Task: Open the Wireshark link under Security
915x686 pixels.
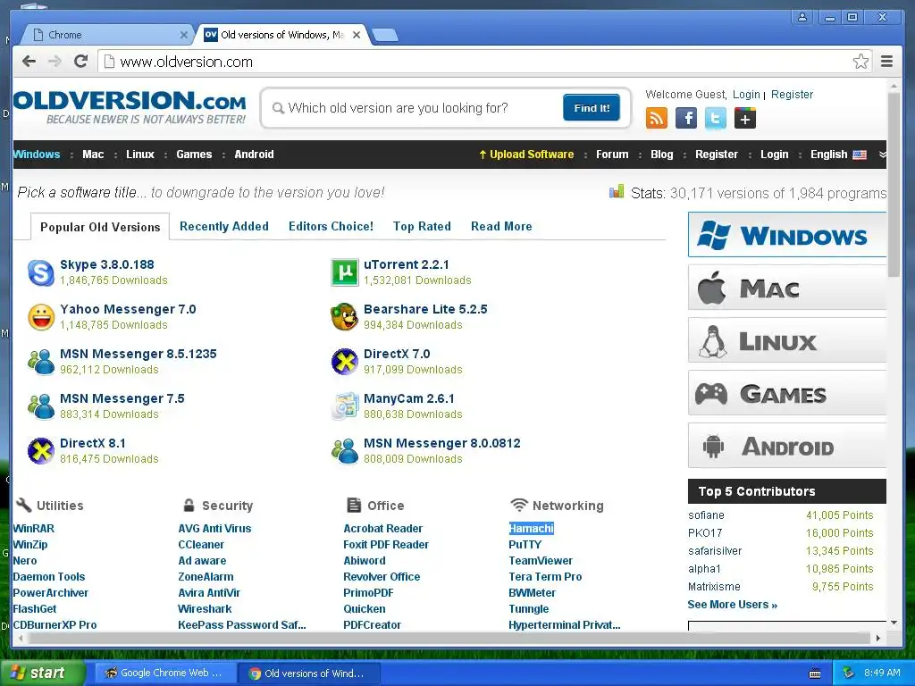Action: [205, 609]
